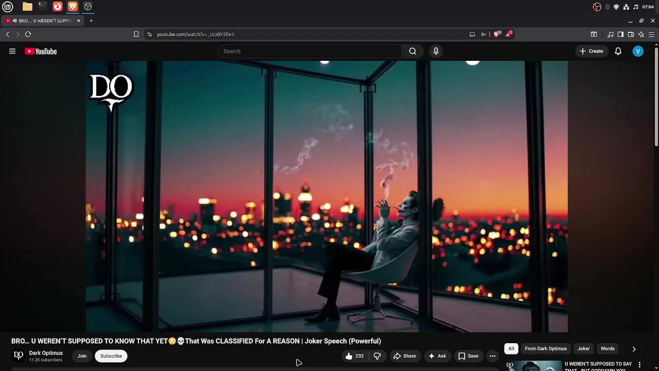
Task: Show the clock reading 07:04
Action: (x=648, y=7)
